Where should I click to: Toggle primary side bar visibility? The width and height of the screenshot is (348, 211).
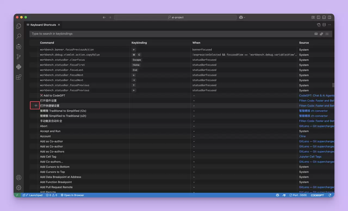pos(319,17)
